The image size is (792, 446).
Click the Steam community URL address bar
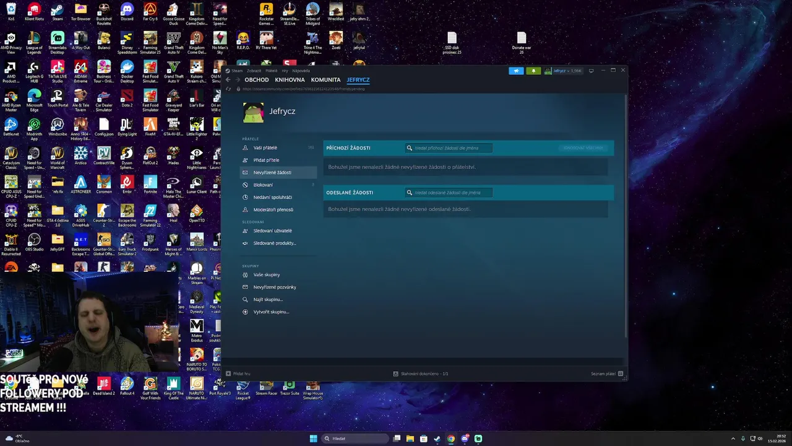pyautogui.click(x=303, y=89)
